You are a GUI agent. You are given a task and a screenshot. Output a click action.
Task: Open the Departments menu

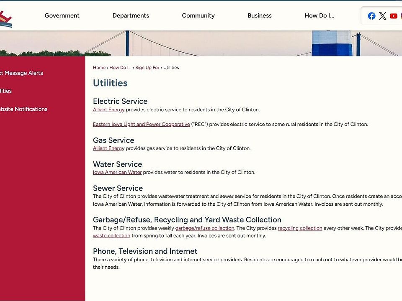[131, 15]
